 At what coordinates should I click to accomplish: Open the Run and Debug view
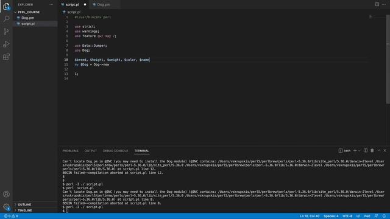point(6,44)
